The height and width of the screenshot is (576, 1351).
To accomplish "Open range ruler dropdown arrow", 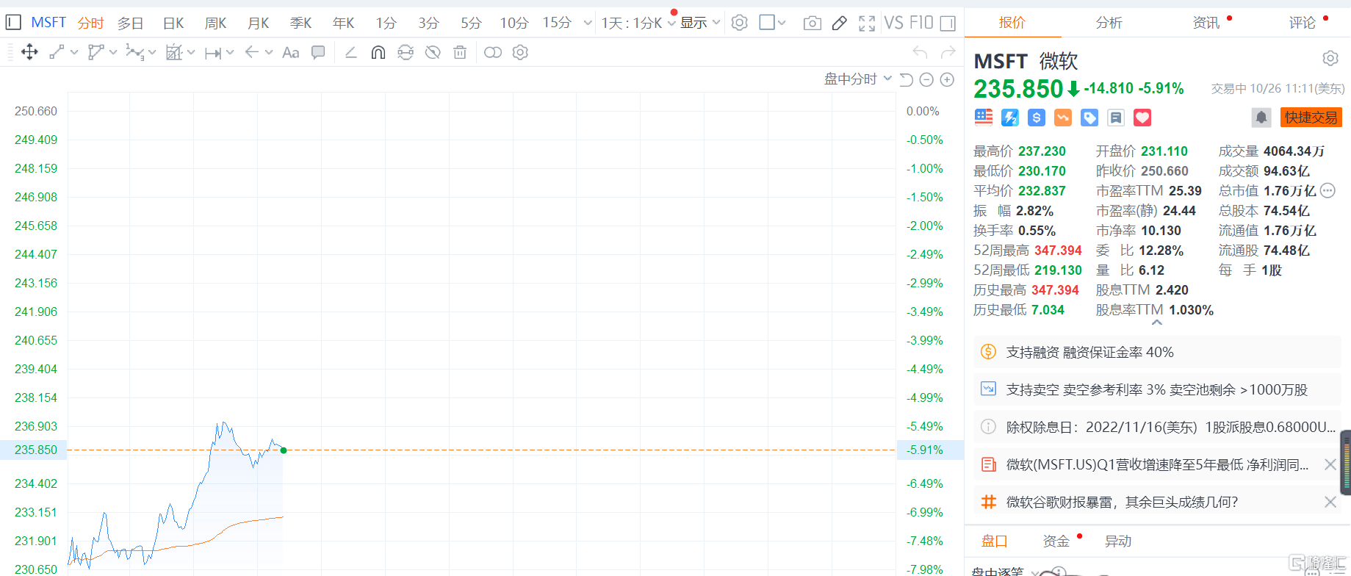I will (x=230, y=52).
